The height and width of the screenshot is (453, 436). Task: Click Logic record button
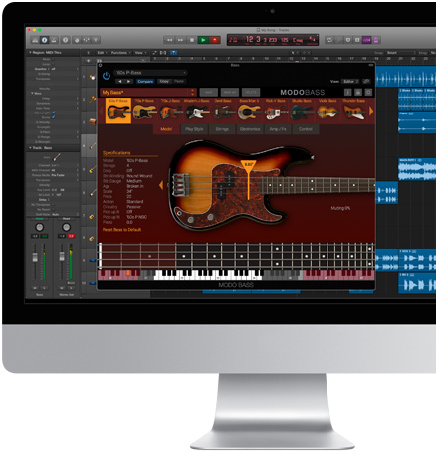215,40
